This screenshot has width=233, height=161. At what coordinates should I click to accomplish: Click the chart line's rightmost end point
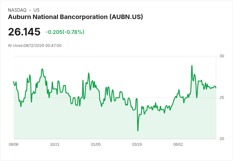tap(216, 88)
